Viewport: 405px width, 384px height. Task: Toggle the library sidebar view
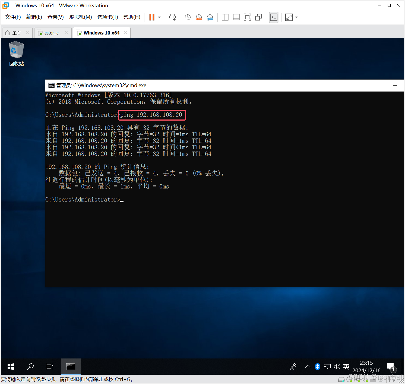click(225, 17)
